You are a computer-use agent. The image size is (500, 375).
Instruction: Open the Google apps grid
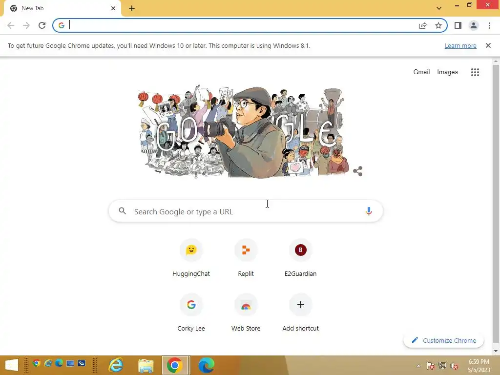click(x=475, y=72)
